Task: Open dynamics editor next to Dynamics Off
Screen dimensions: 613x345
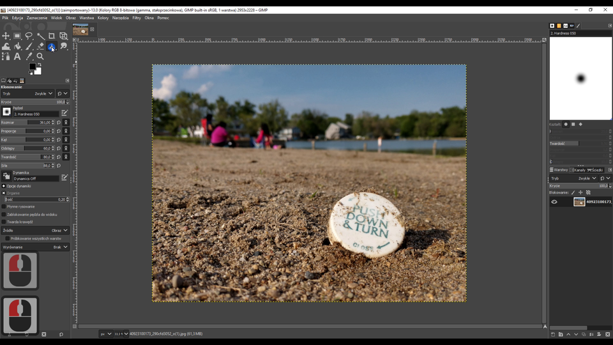Action: click(64, 178)
